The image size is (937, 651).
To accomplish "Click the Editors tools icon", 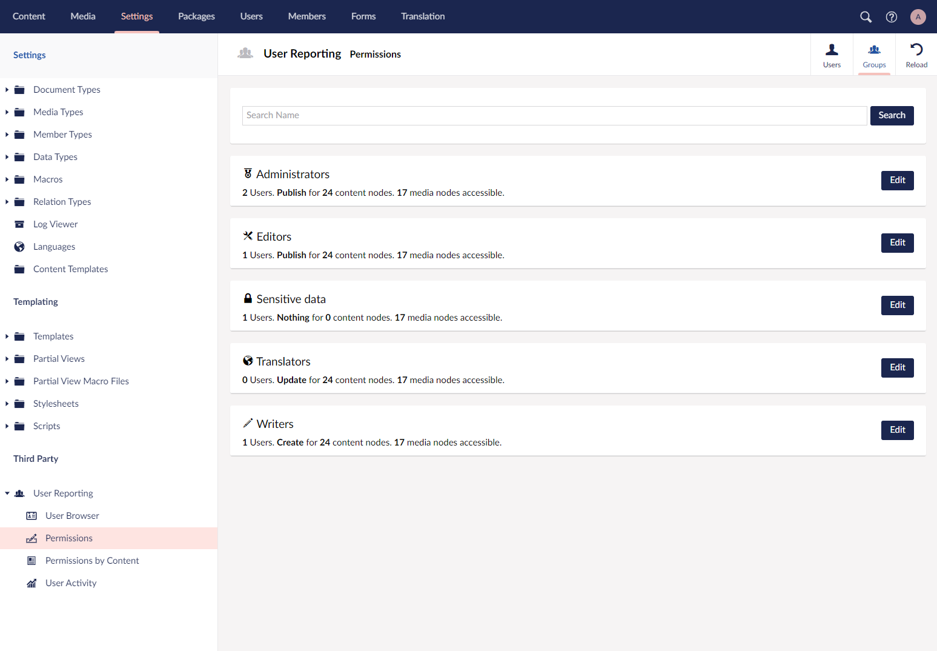I will point(248,236).
